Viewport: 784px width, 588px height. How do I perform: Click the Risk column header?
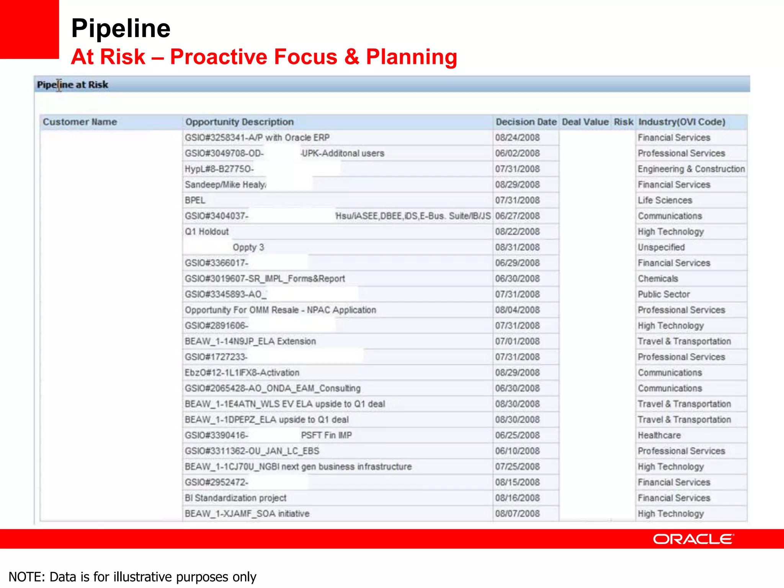[x=624, y=122]
